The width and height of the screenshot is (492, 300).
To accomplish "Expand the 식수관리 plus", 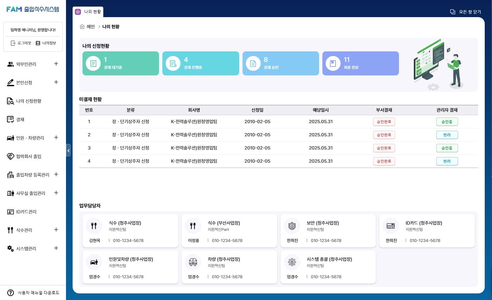I will click(x=56, y=230).
